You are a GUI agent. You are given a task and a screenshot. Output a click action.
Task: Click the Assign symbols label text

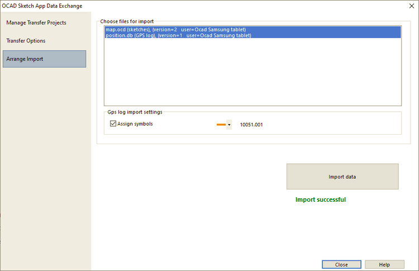click(135, 123)
